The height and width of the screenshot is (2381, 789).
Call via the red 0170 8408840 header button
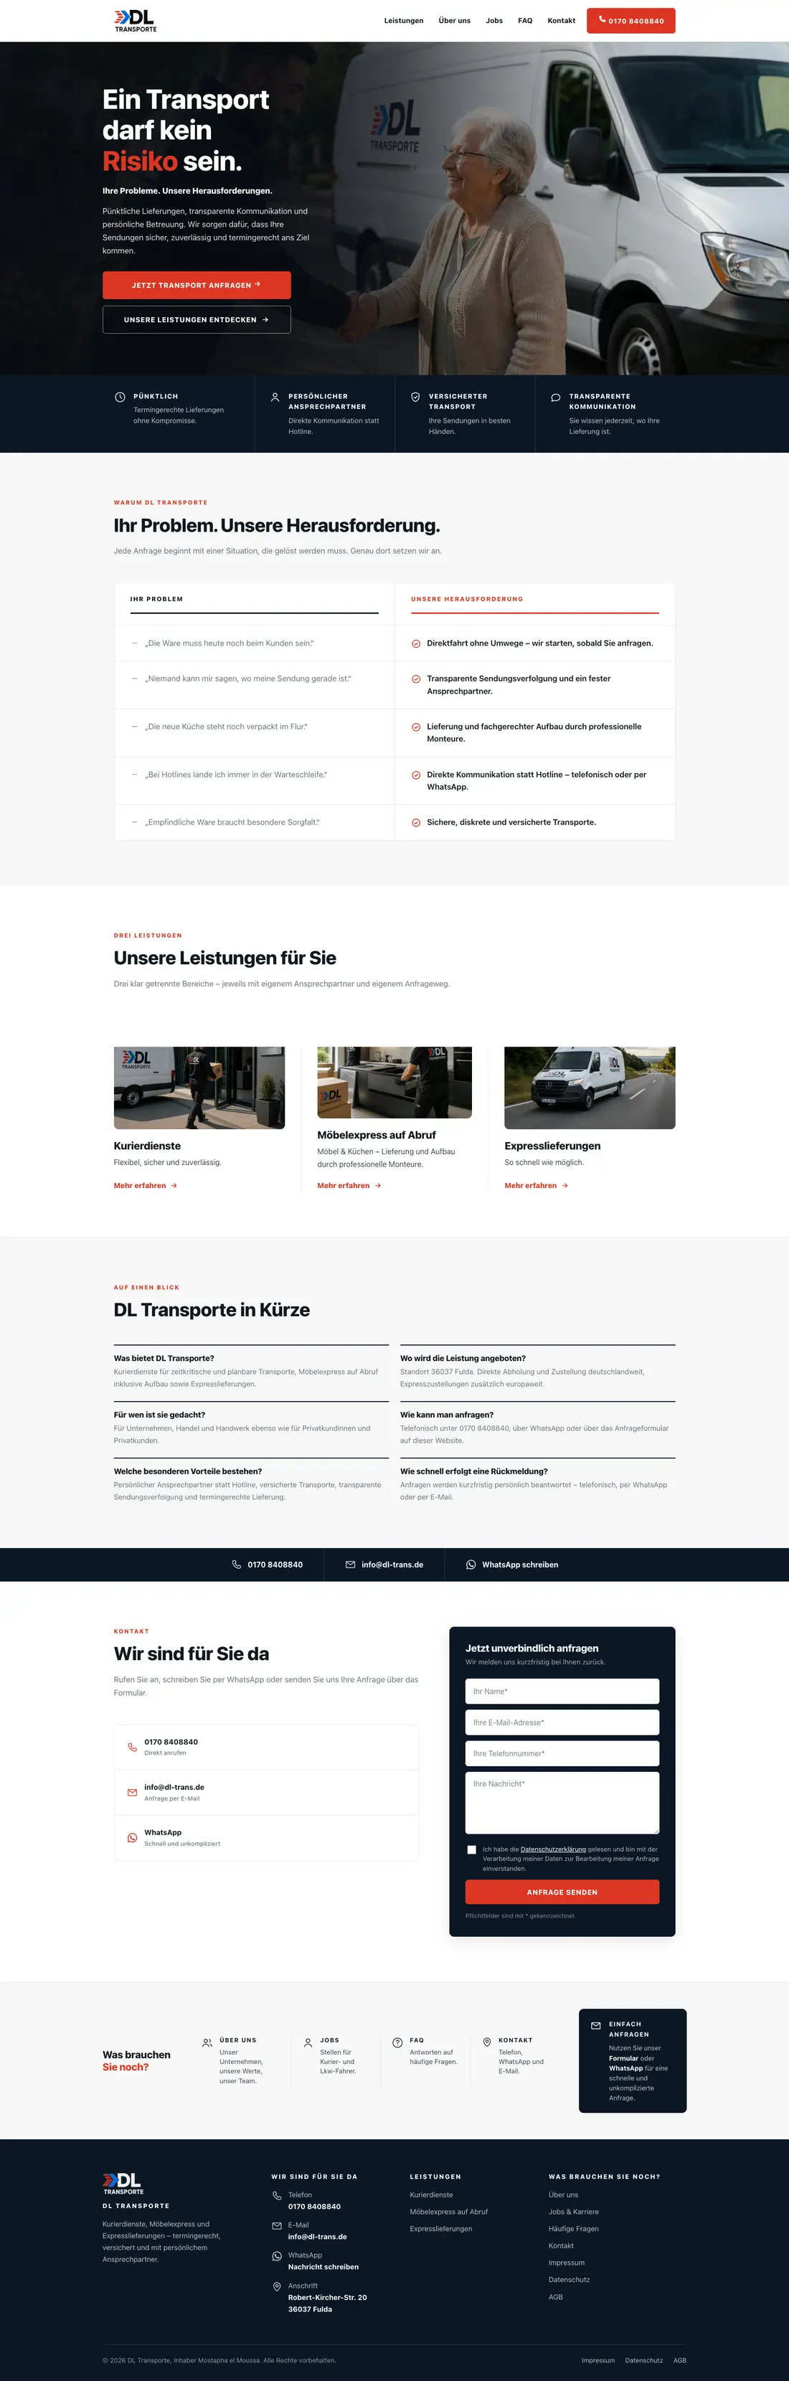pyautogui.click(x=631, y=20)
